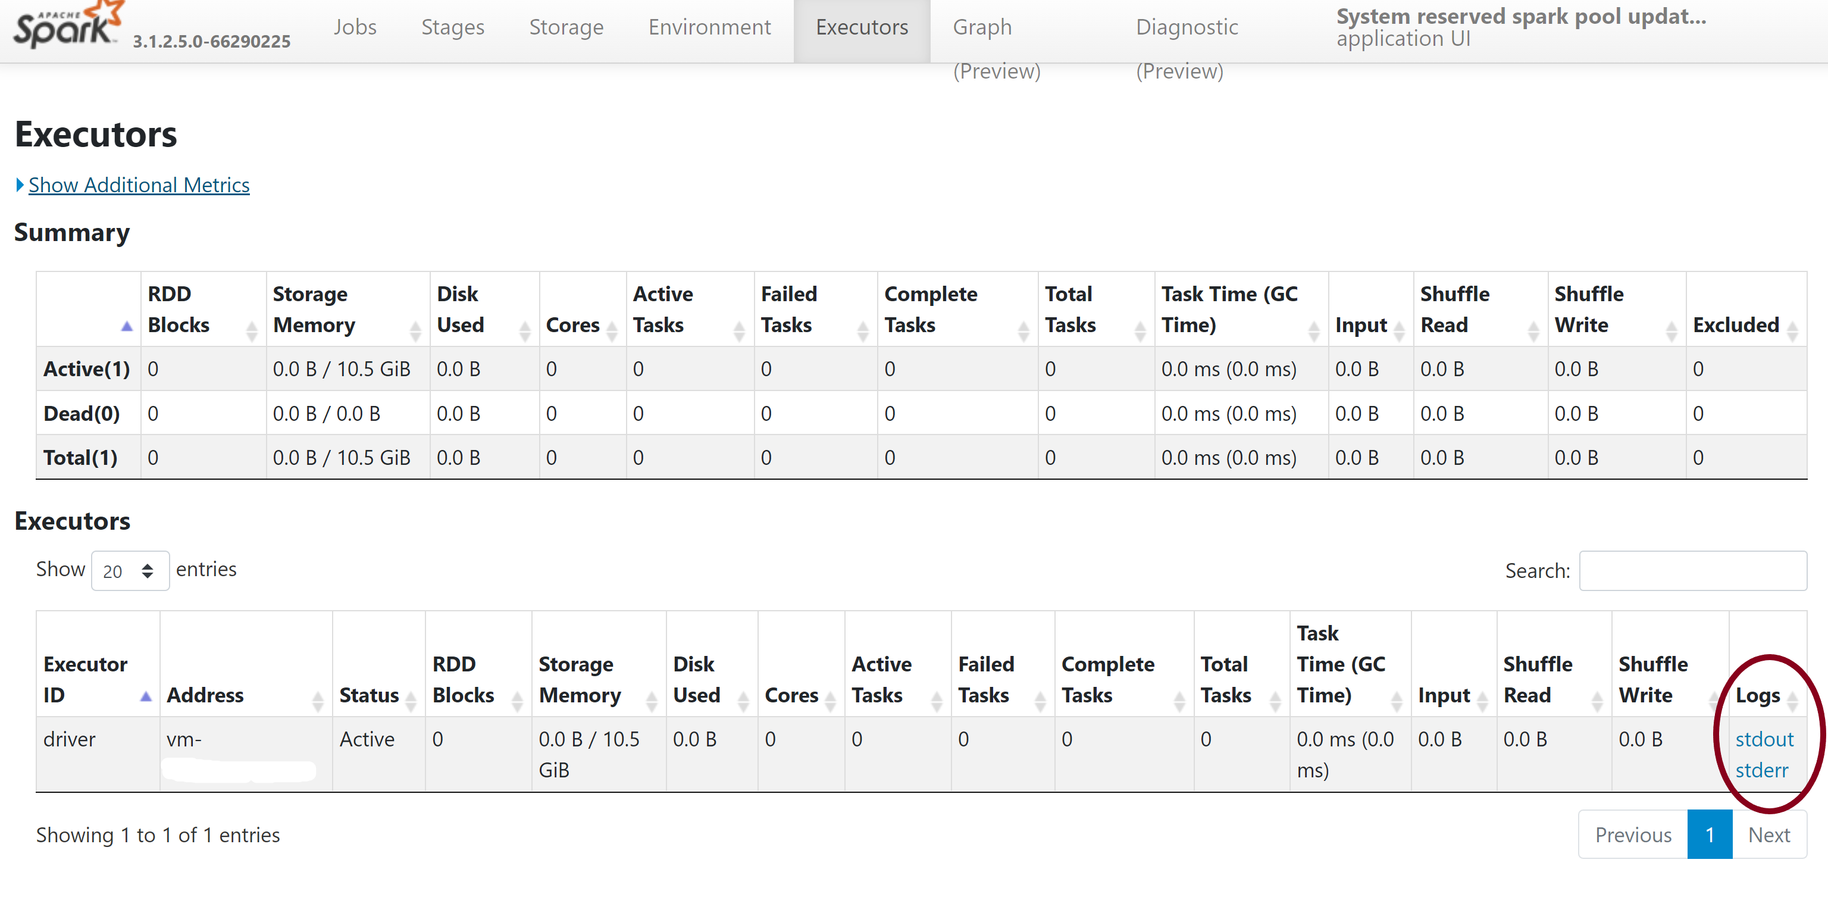Open the Environment tab
This screenshot has height=897, width=1828.
coord(709,26)
